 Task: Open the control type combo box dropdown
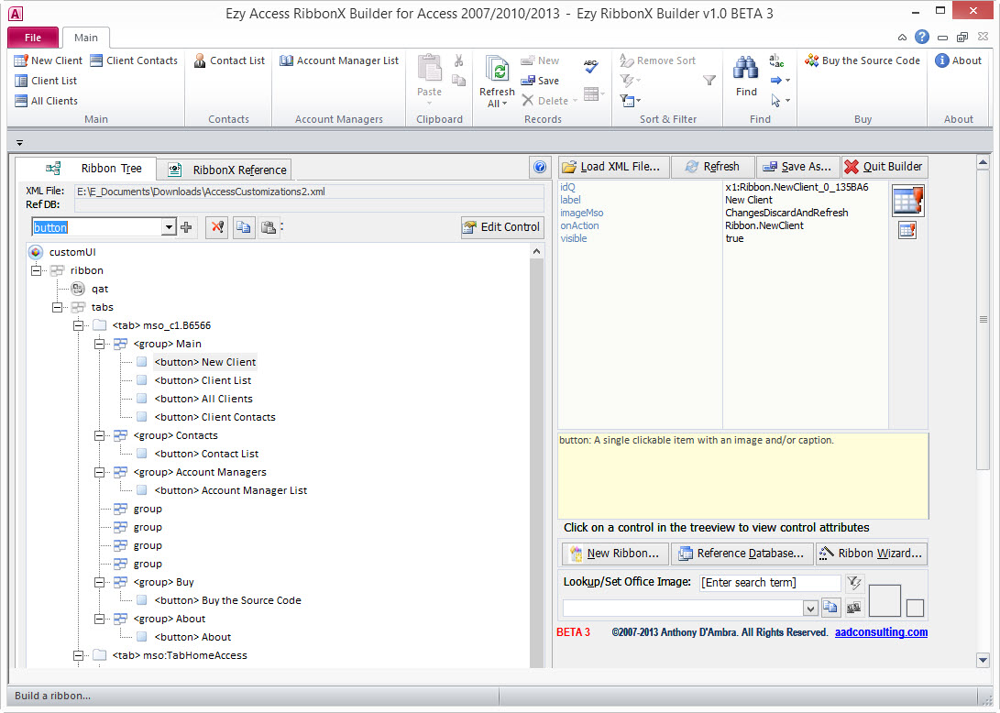coord(169,227)
